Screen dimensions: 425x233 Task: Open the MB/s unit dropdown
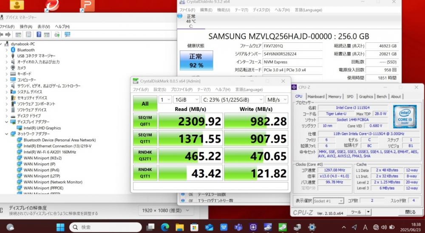[277, 100]
